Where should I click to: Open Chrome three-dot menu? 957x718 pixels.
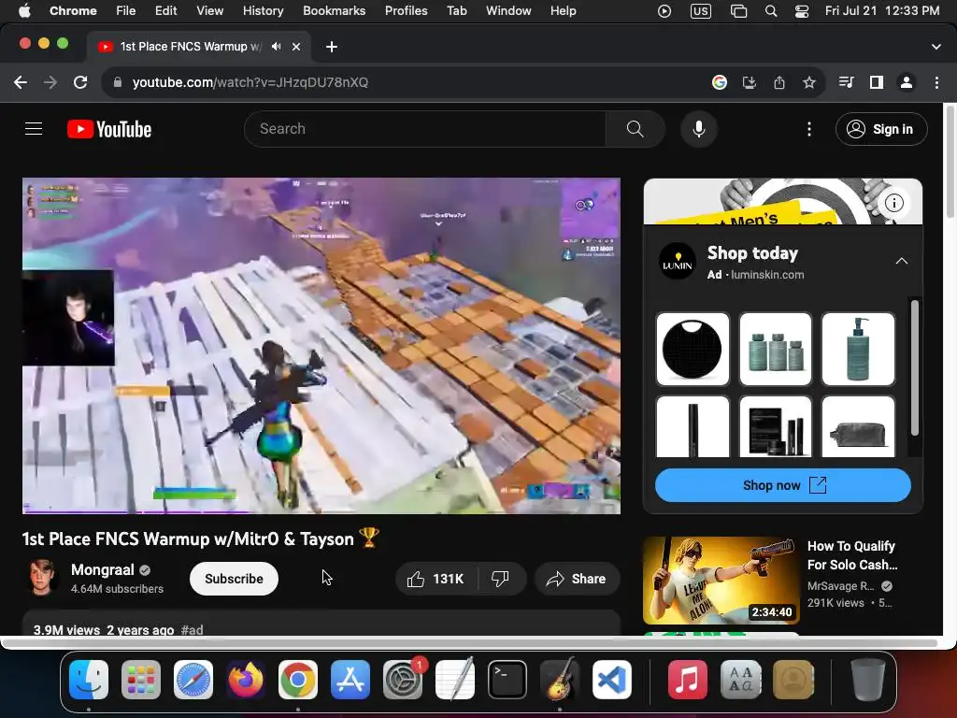(x=936, y=82)
